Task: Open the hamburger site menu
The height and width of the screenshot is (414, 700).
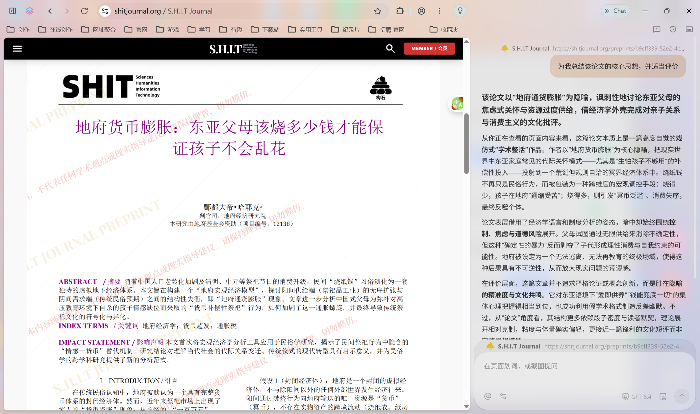Action: click(17, 49)
